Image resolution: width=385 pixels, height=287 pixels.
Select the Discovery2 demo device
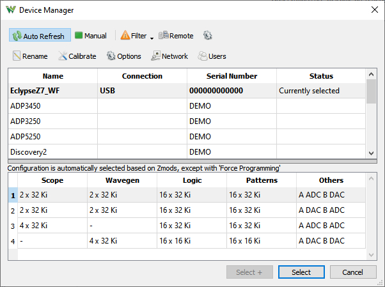coord(187,151)
